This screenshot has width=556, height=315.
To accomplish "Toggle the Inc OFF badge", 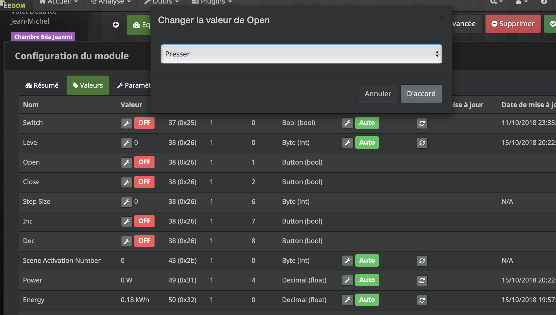I will point(144,221).
